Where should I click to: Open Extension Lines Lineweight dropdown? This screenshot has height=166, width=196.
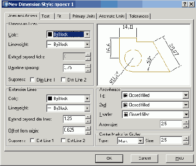pos(87,108)
